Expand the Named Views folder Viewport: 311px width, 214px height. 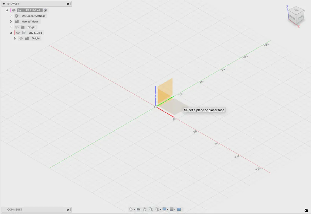11,22
